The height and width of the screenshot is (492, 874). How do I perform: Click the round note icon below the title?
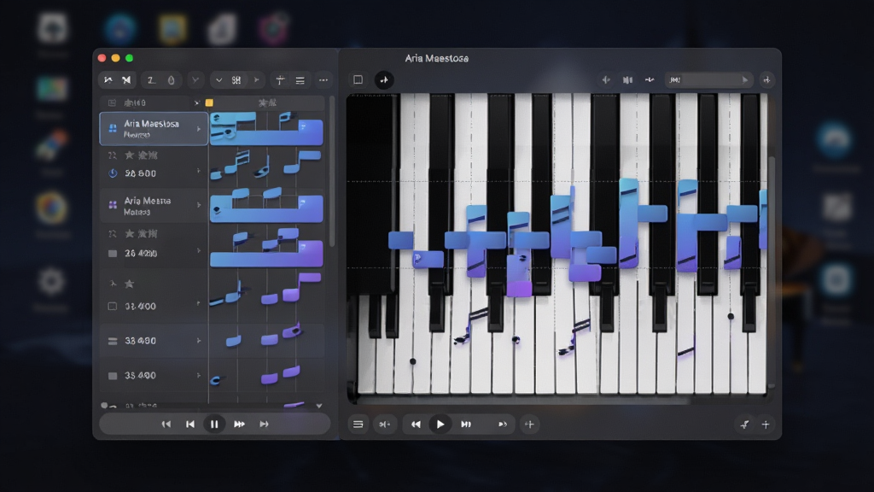click(384, 79)
